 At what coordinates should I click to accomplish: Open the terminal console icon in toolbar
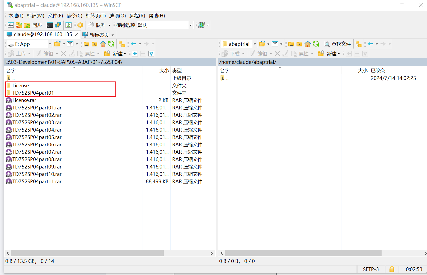tap(50, 25)
